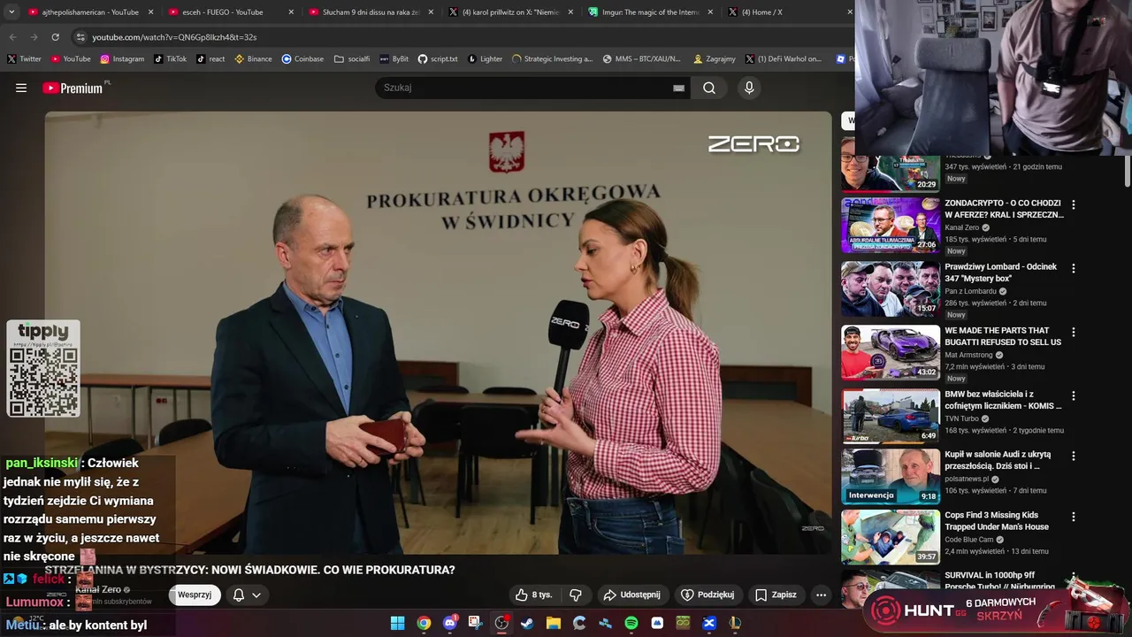Play ZONDACRYPTO O CO CHODZI thumbnail
Viewport: 1132px width, 637px height.
pyautogui.click(x=891, y=225)
